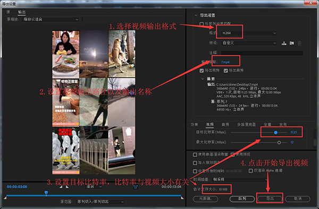Screen dimensions: 319x209
Task: Toggle the 导出音频 checkbox
Action: click(225, 71)
